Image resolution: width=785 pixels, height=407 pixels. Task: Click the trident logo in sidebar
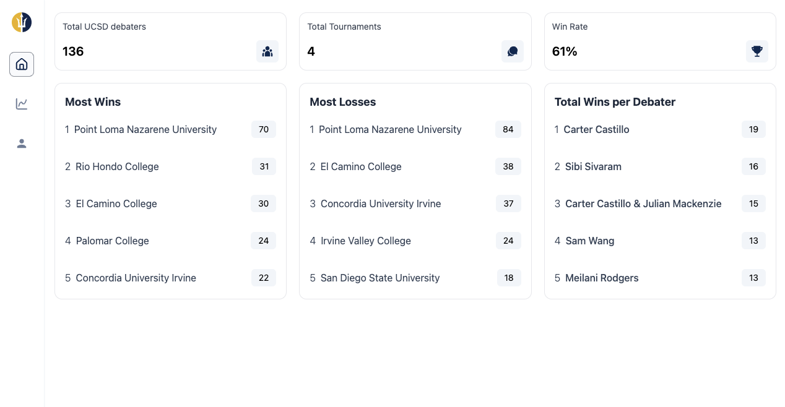pyautogui.click(x=22, y=22)
